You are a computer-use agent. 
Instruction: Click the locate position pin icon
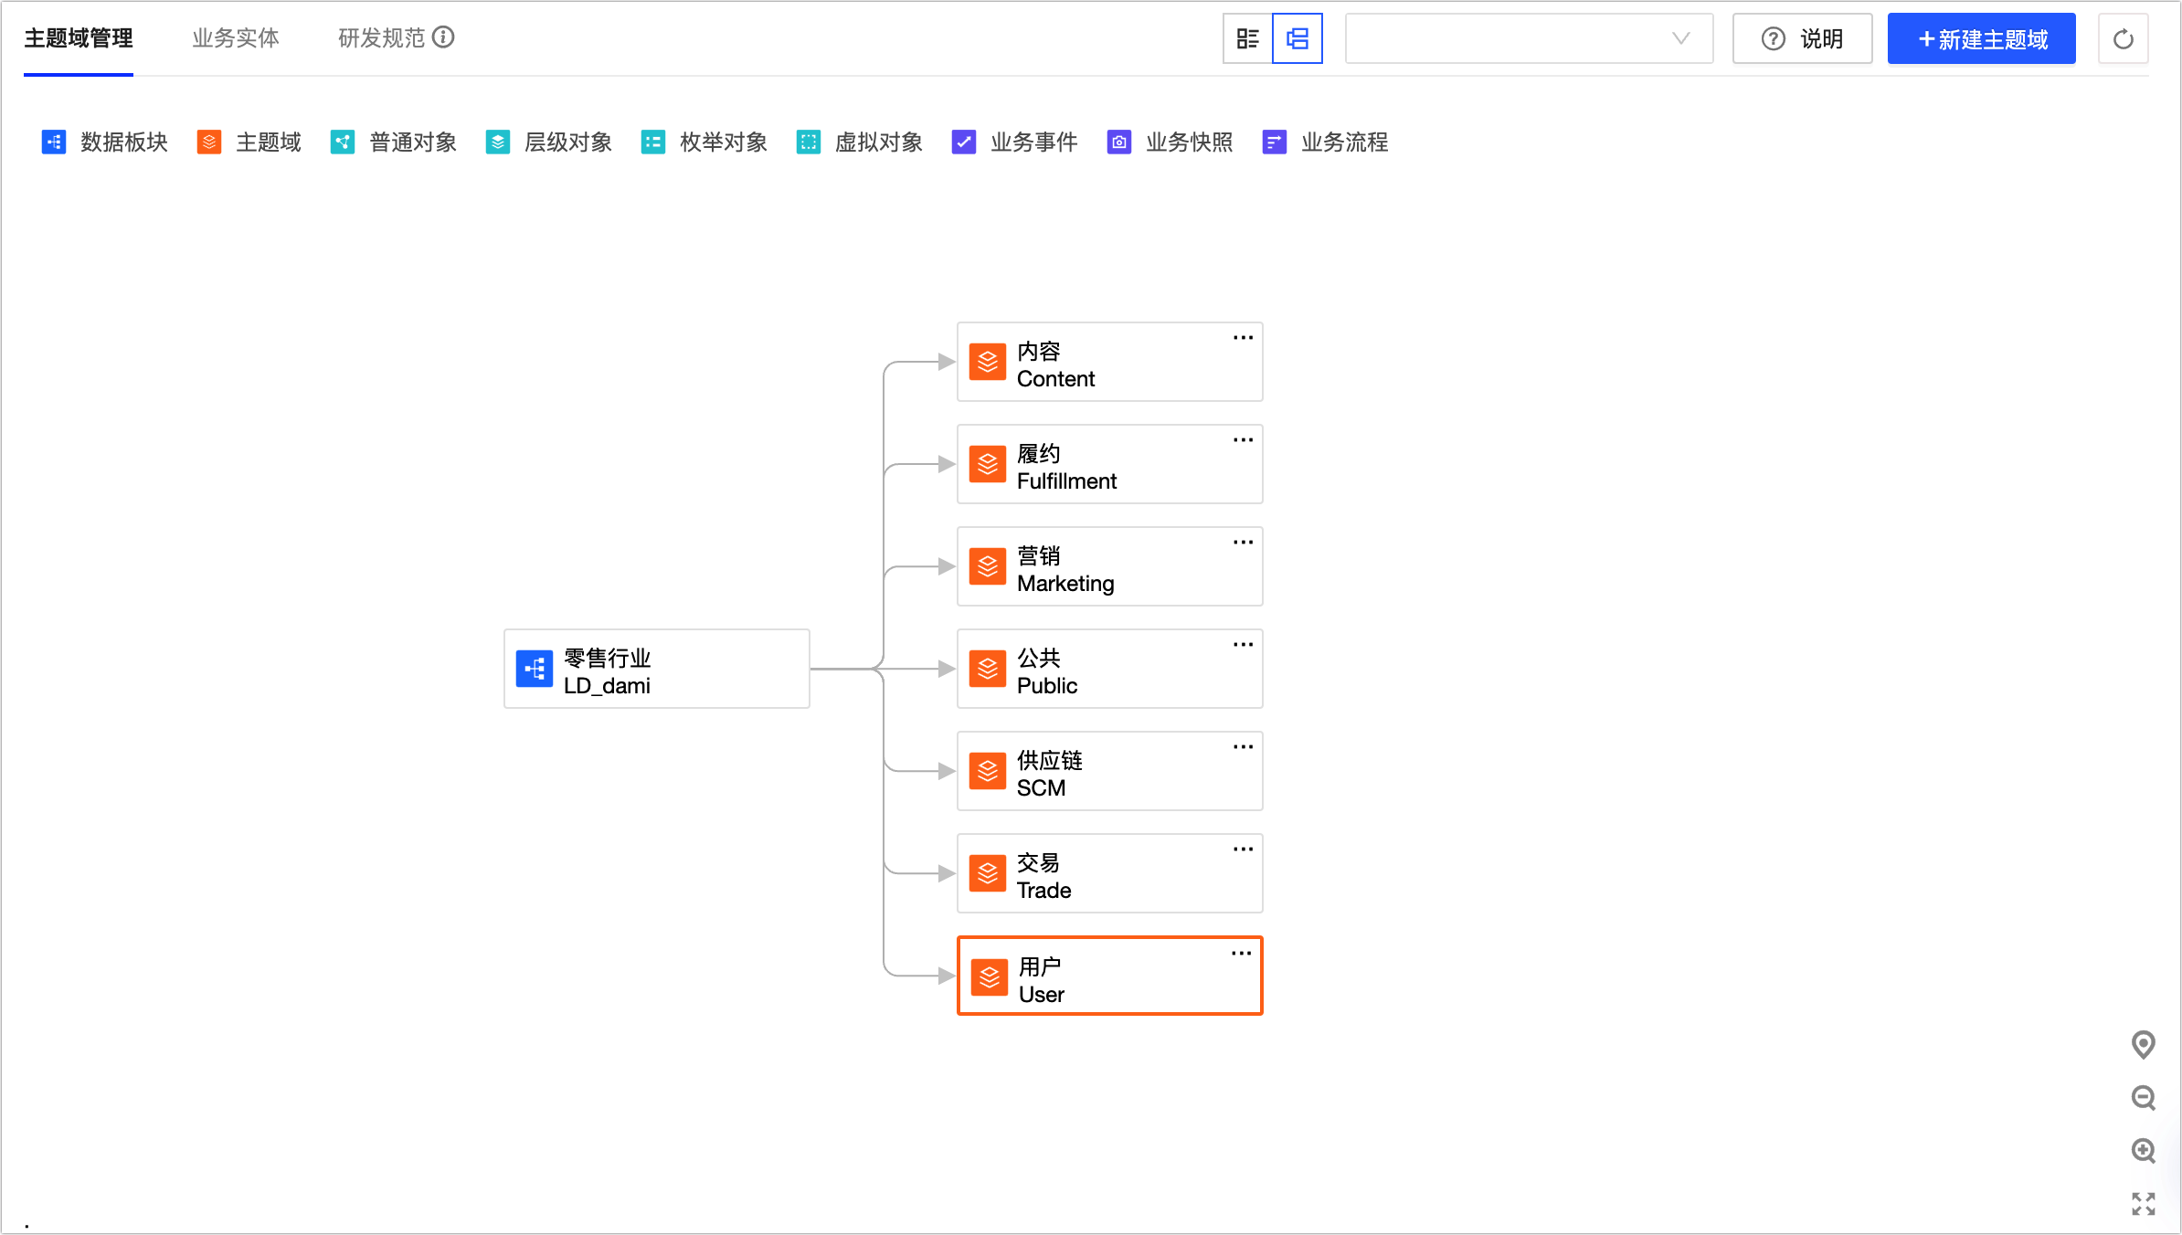coord(2143,1044)
